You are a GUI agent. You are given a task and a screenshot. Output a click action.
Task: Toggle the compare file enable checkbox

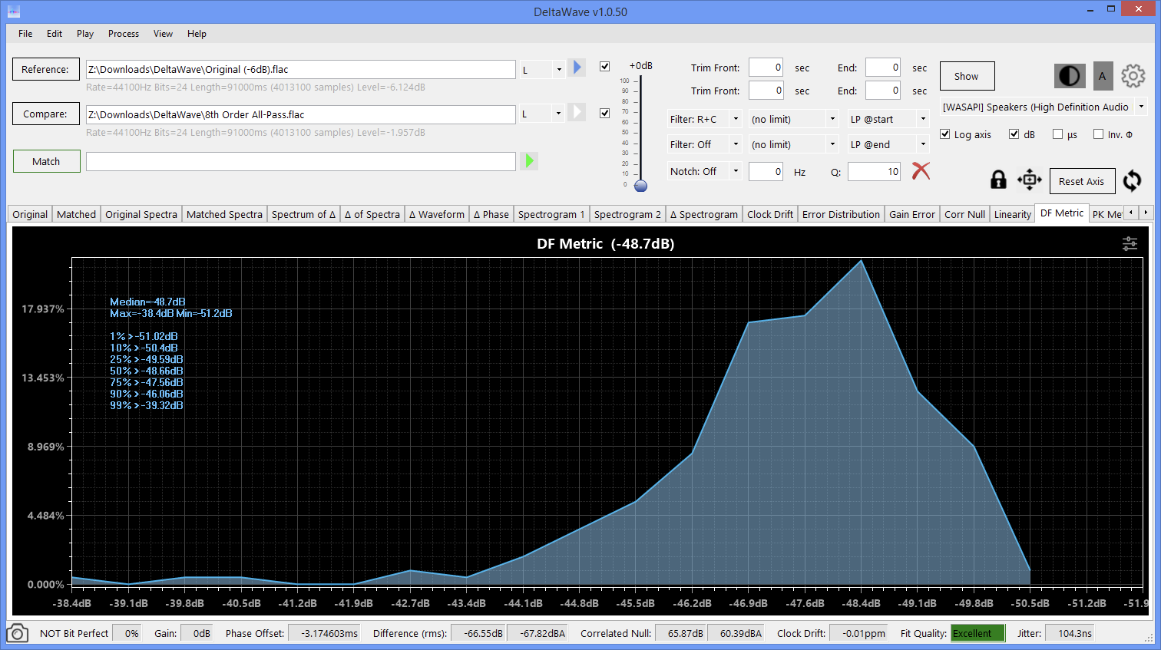(605, 113)
